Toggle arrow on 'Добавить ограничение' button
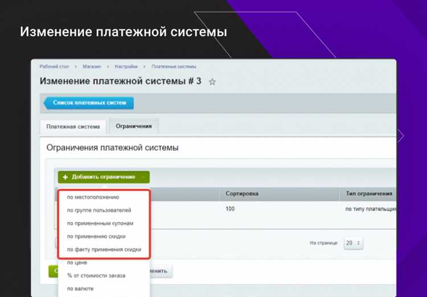This screenshot has width=427, height=297. click(143, 177)
